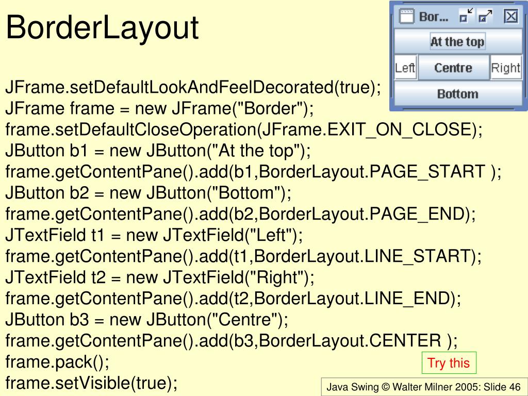Click the red "Try this" box
Viewport: 528px width, 396px height.
tap(449, 362)
